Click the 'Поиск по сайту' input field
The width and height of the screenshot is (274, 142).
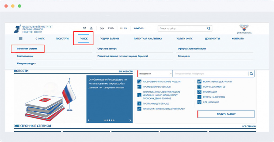tap(182, 28)
